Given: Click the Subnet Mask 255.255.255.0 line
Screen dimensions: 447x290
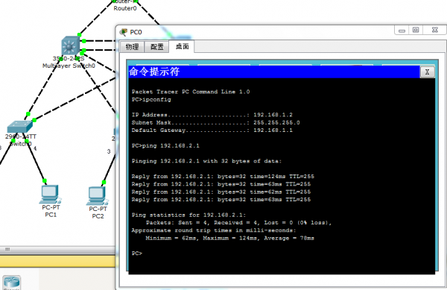Looking at the screenshot, I should coord(215,122).
